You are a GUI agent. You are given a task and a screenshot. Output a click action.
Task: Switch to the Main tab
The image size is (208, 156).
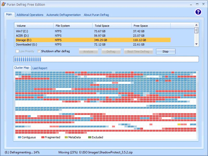[9, 14]
